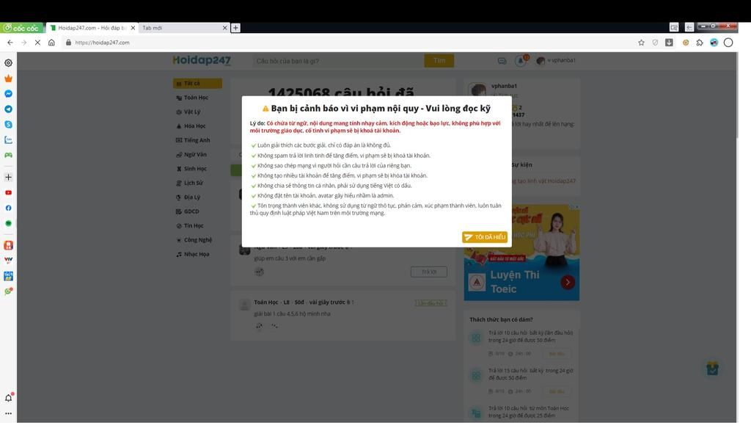Toggle the sidebar collapse icon in title bar

[689, 27]
